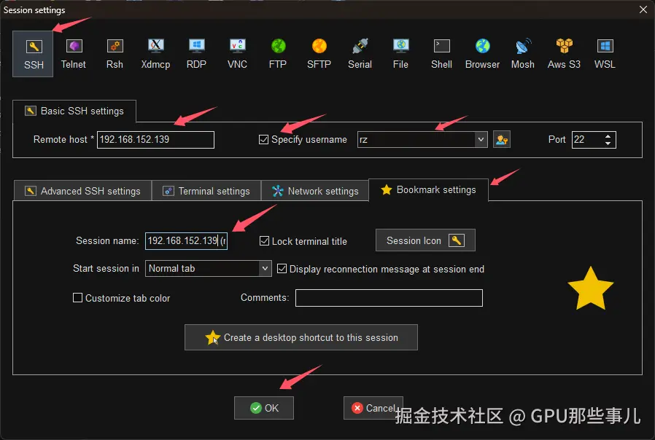This screenshot has height=440, width=655.
Task: Select the WSL session icon
Action: (x=605, y=54)
